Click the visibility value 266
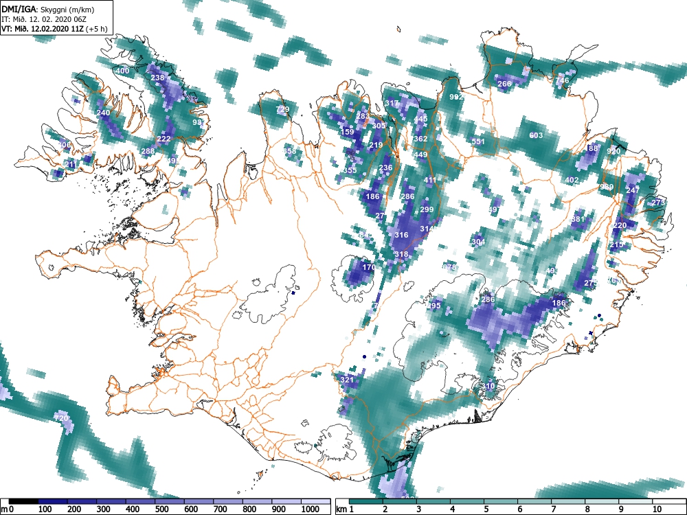This screenshot has width=687, height=515. (505, 84)
